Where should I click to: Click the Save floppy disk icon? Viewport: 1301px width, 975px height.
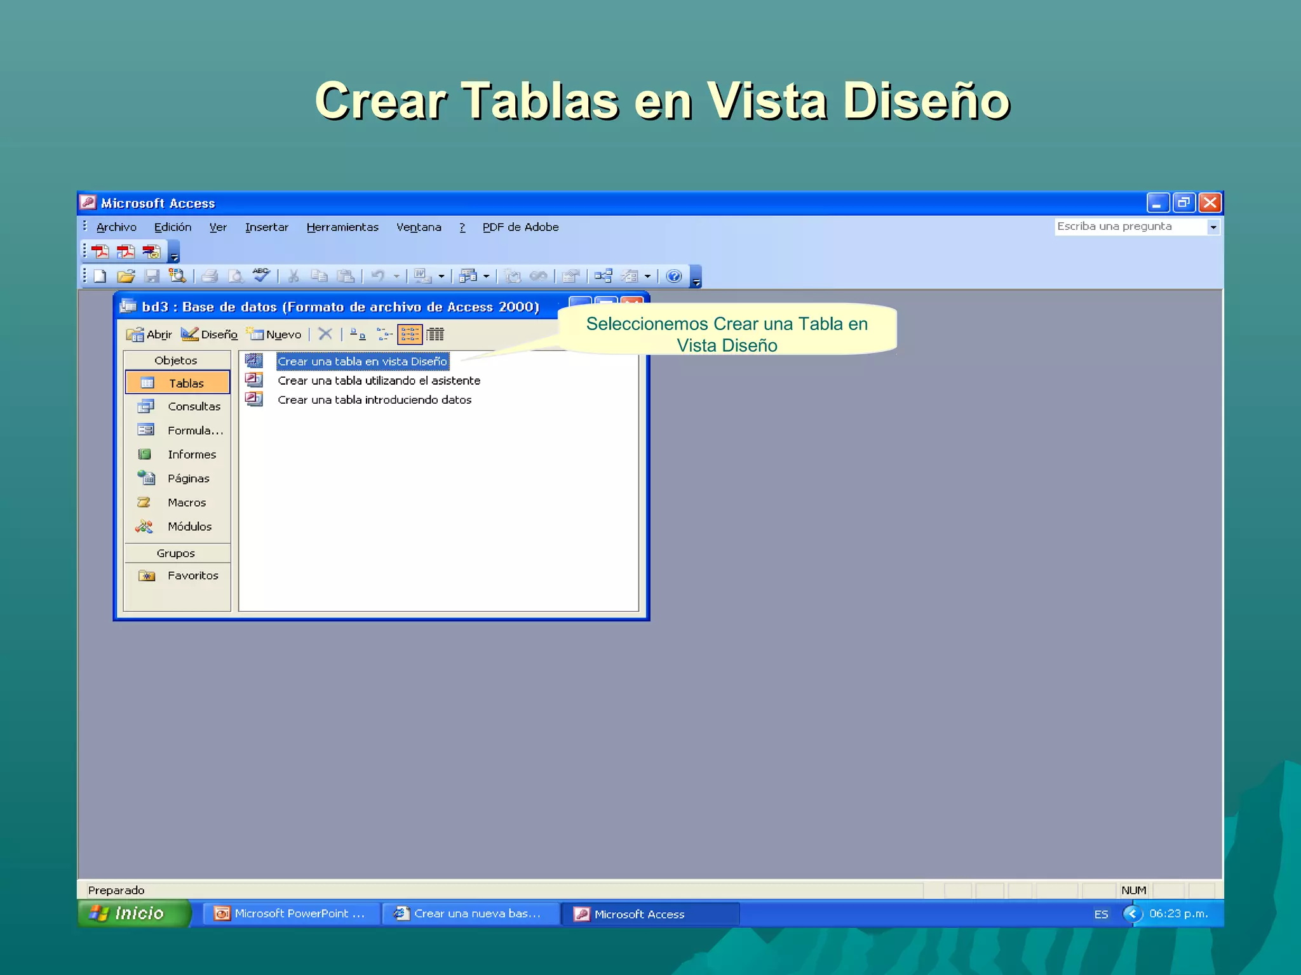point(152,276)
